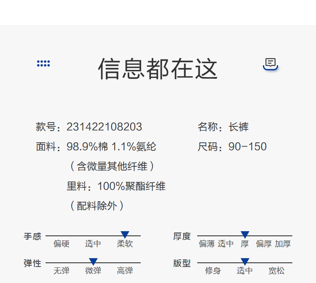Click the size range 90-150
This screenshot has height=283, width=316.
247,147
